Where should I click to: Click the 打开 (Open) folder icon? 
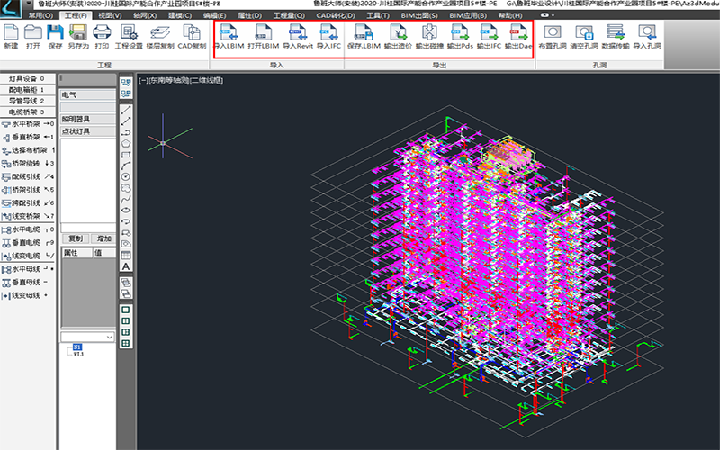tap(33, 37)
